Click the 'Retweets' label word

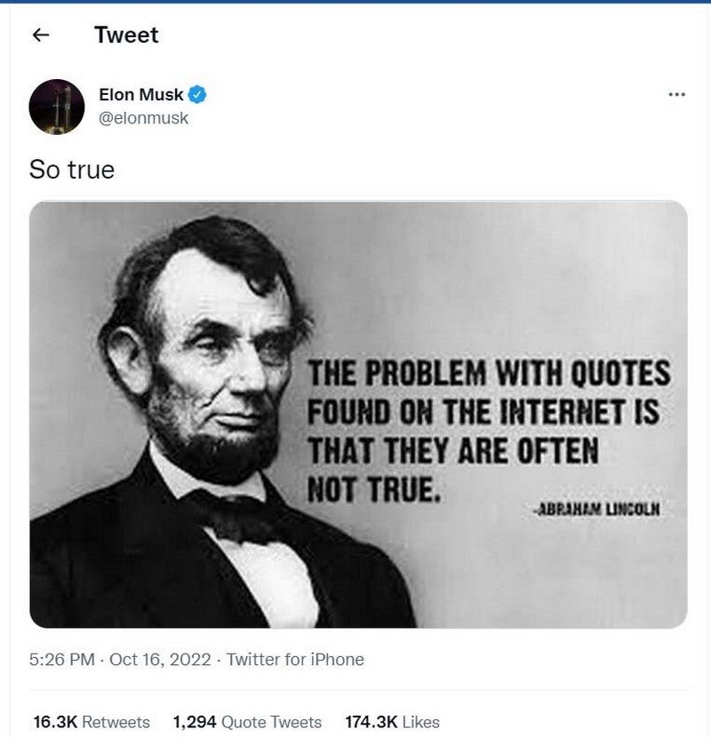tap(116, 722)
